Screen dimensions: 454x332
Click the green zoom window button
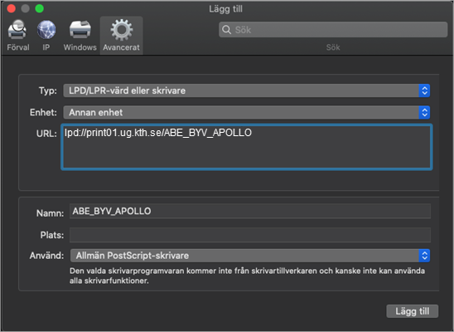pos(40,8)
